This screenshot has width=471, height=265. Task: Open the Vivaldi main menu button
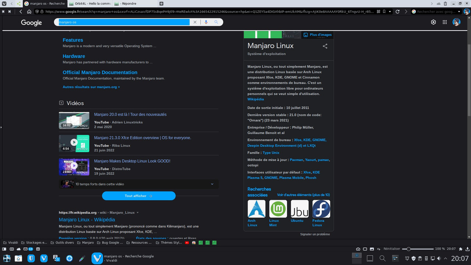(x=3, y=3)
